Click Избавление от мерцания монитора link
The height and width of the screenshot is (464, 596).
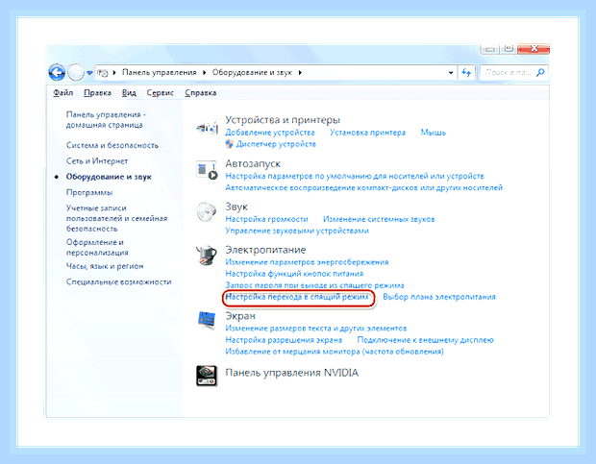[335, 352]
